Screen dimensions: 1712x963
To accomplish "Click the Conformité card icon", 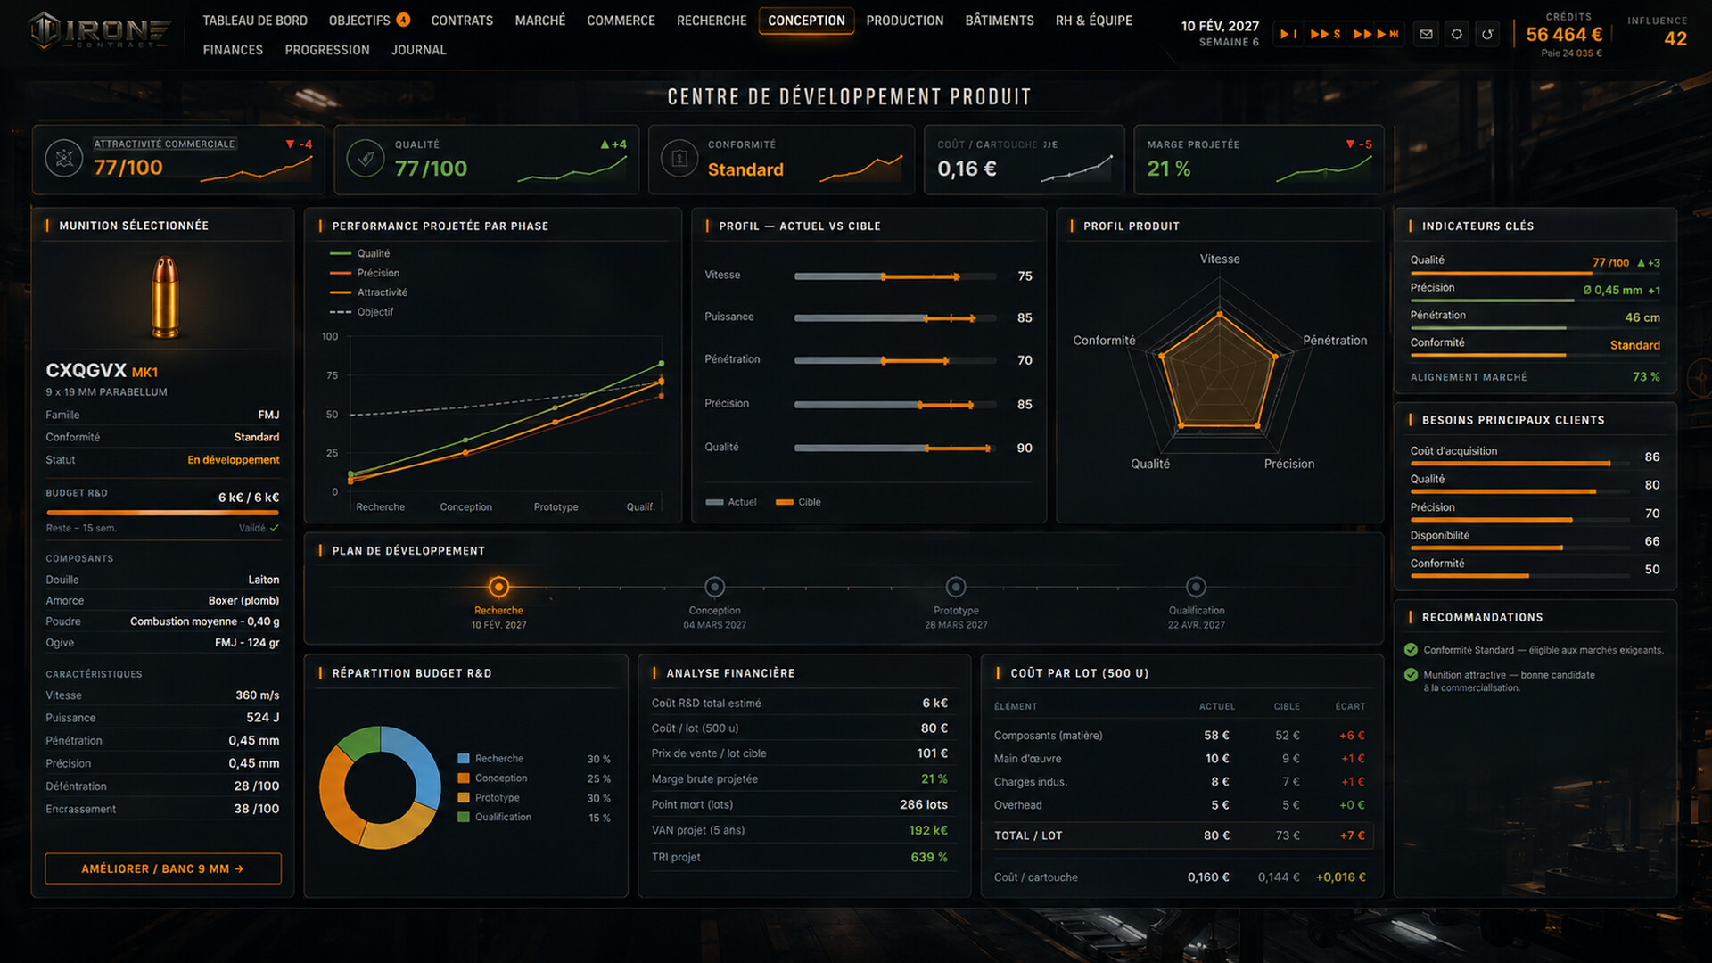I will 679,159.
